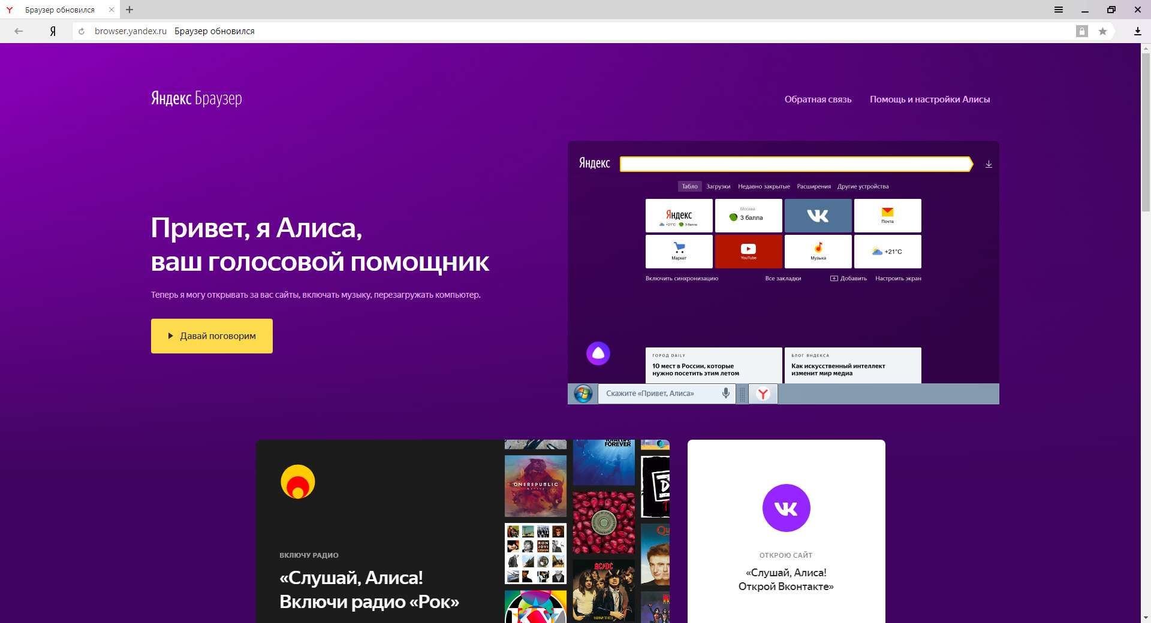Open "Как искусственный интеллект" blog card
The height and width of the screenshot is (623, 1151).
tap(853, 365)
